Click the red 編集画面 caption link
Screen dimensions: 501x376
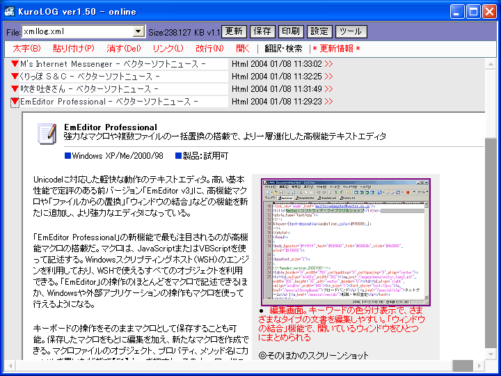click(342, 324)
